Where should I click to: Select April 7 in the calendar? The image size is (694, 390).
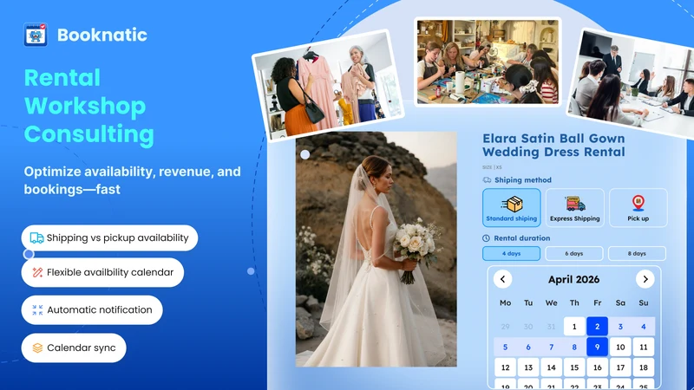pyautogui.click(x=552, y=348)
